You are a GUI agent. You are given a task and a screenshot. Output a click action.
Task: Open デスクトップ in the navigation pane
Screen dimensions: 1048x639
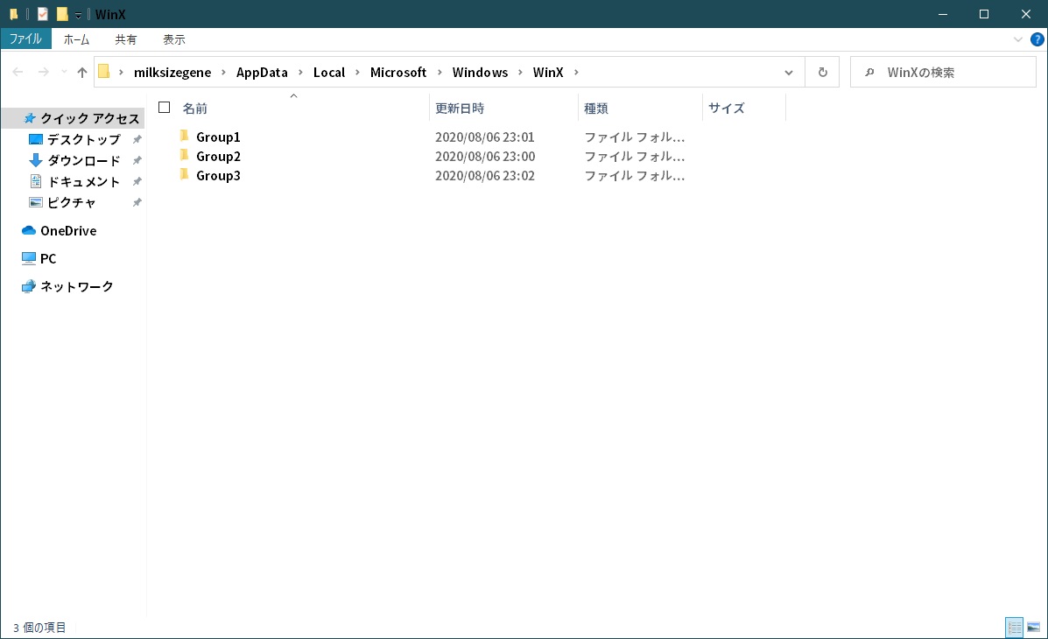click(x=83, y=139)
